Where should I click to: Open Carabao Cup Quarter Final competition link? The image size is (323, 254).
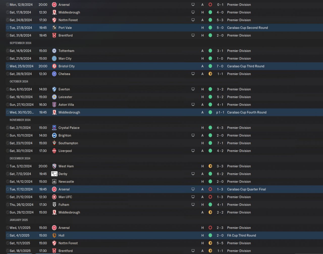247,189
